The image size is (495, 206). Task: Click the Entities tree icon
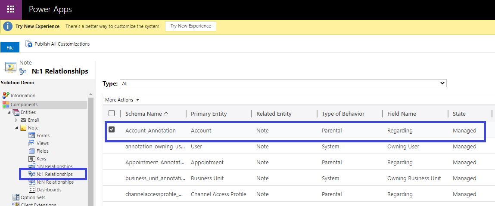(x=16, y=112)
